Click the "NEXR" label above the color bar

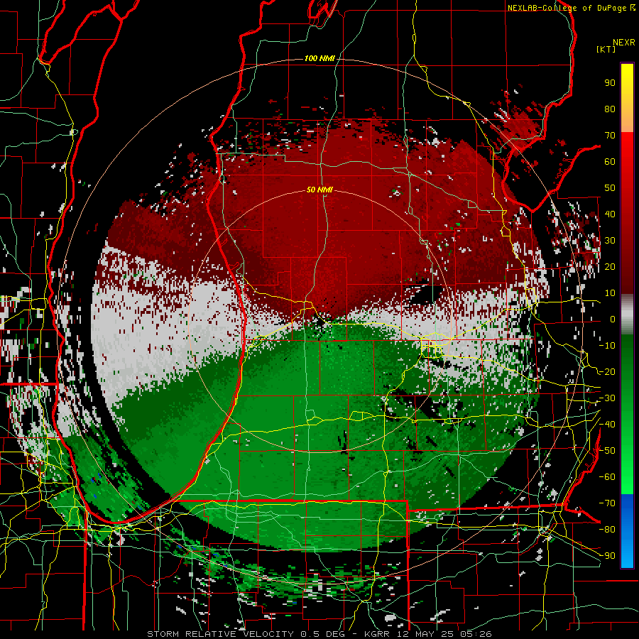tap(623, 43)
